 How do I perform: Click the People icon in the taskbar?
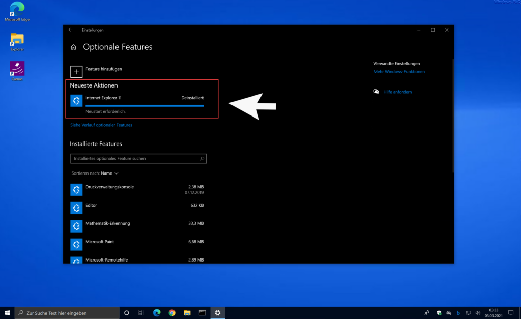pyautogui.click(x=427, y=313)
